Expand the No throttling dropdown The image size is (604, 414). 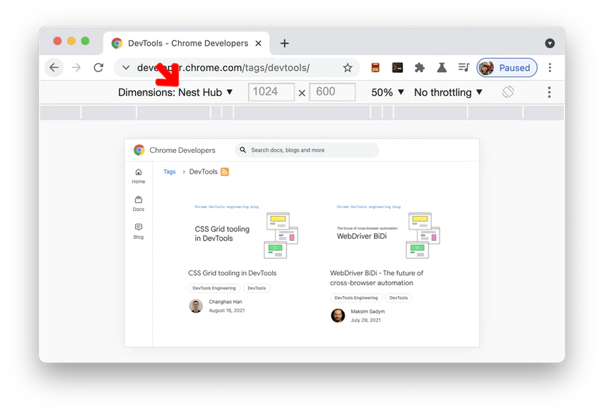pos(448,92)
